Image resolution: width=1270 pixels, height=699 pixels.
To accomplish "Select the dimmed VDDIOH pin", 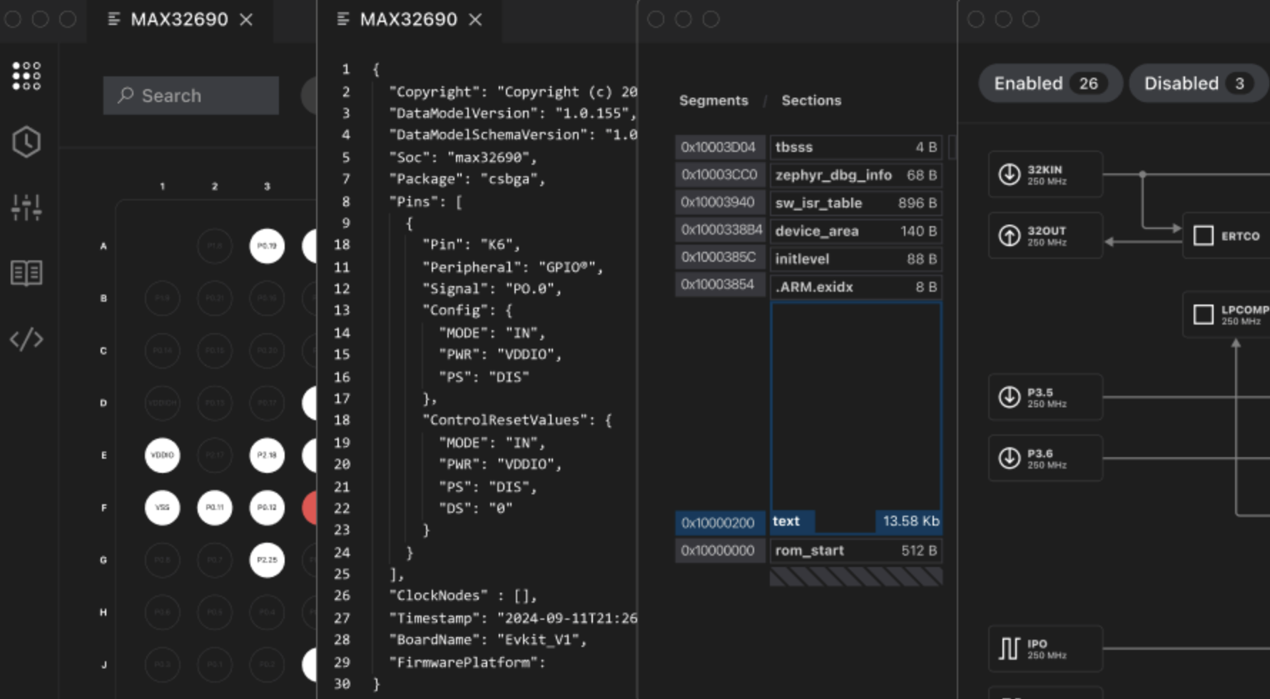I will 162,403.
